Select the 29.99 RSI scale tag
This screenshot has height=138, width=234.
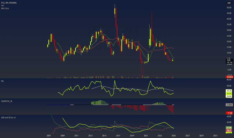point(229,96)
